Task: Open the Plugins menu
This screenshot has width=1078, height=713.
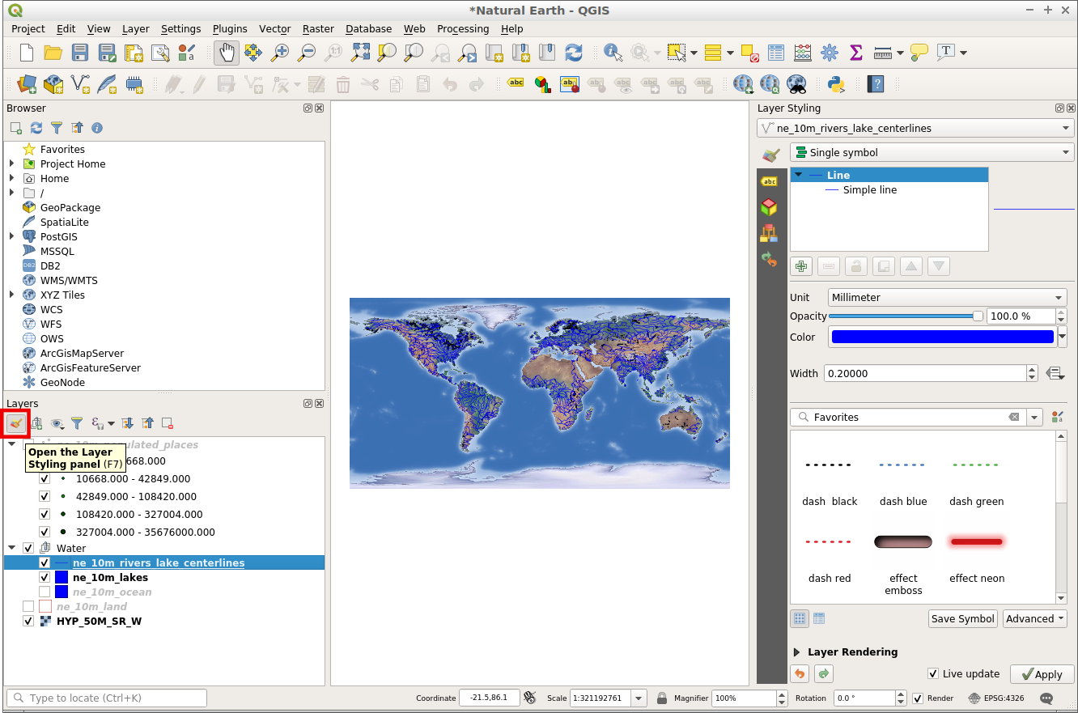Action: click(230, 28)
